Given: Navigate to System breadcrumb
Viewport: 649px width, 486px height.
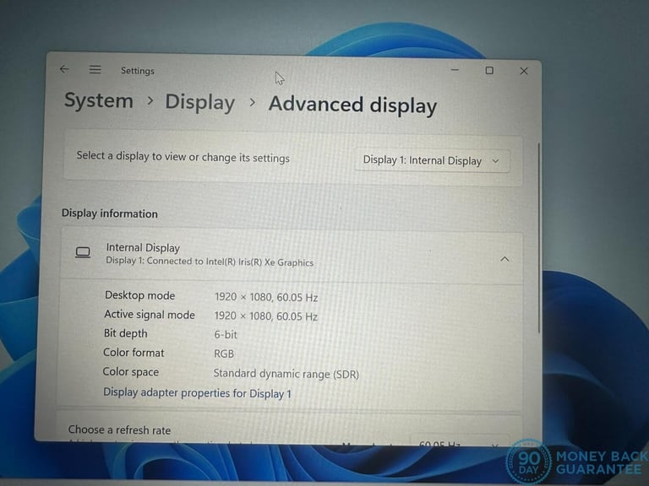Looking at the screenshot, I should tap(99, 101).
